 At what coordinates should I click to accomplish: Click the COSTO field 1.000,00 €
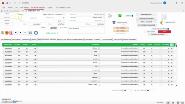pyautogui.click(x=51, y=28)
